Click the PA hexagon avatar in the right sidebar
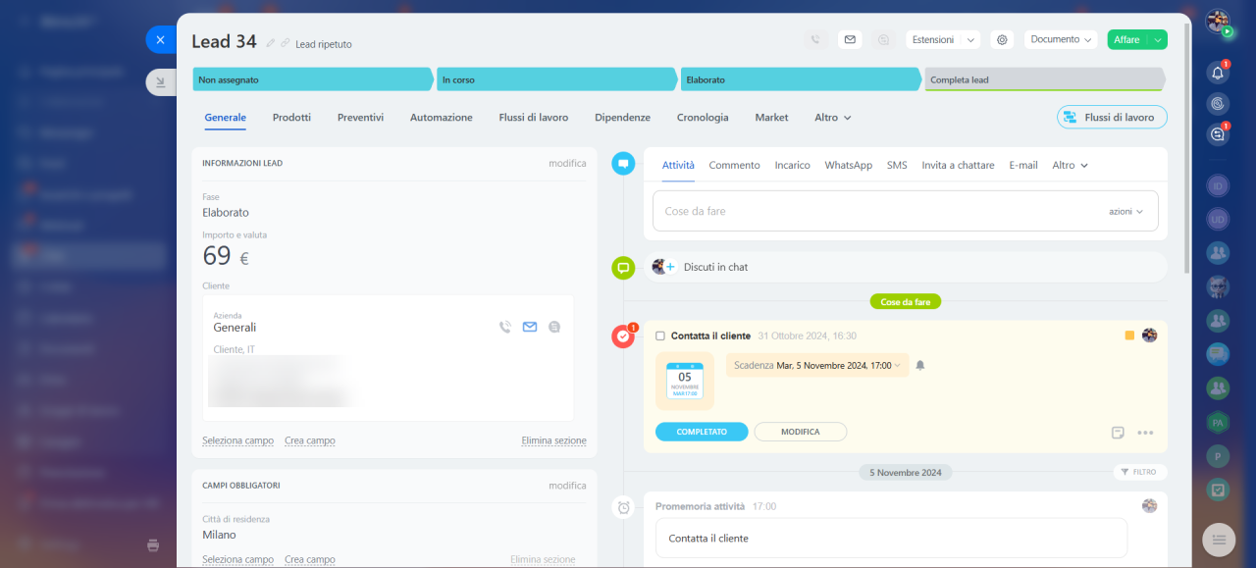 1218,423
